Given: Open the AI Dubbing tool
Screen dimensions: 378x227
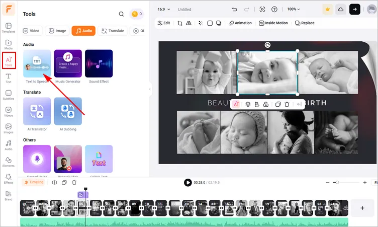Looking at the screenshot, I should point(68,111).
